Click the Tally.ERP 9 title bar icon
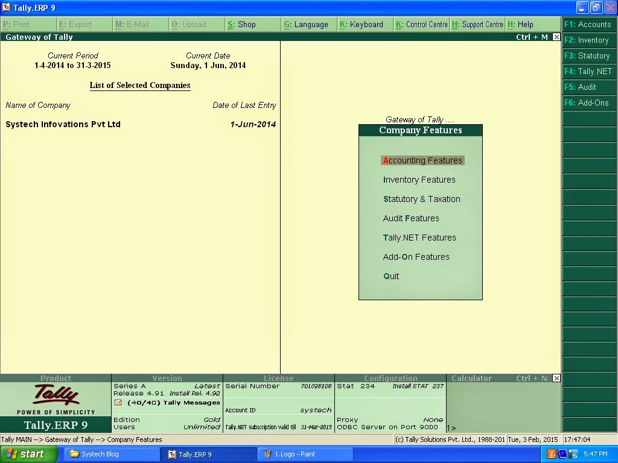The height and width of the screenshot is (463, 618). 6,7
